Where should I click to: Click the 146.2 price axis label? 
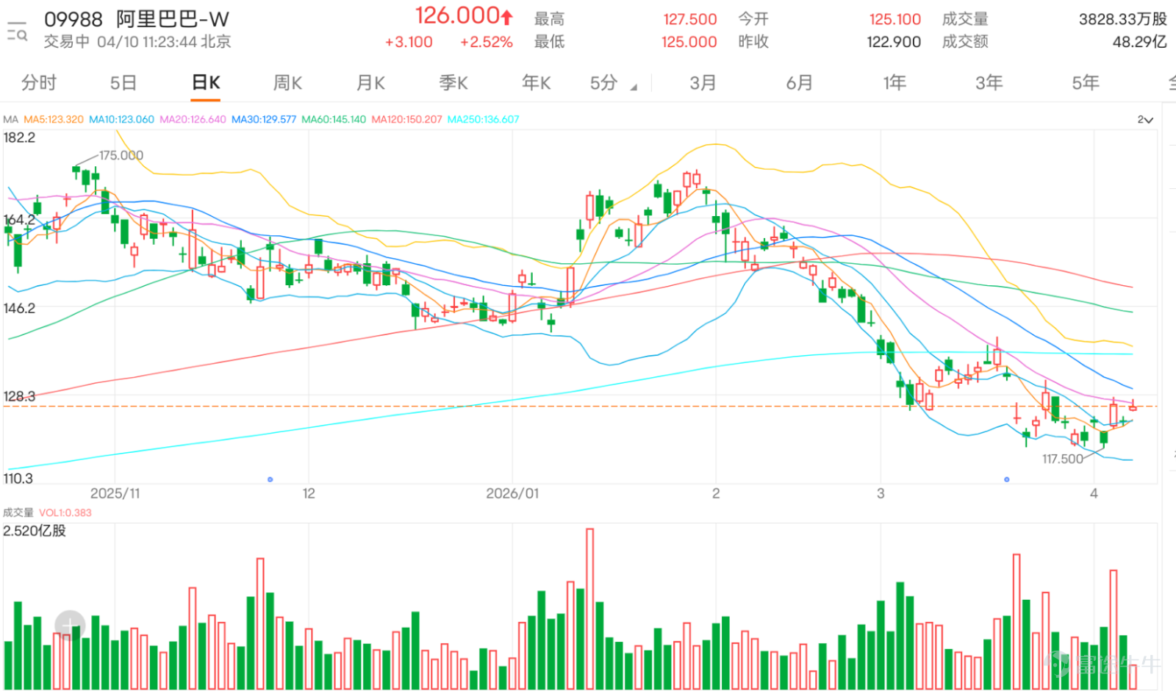19,308
